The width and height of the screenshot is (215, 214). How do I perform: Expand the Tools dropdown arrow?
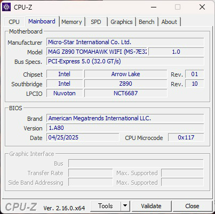point(125,206)
